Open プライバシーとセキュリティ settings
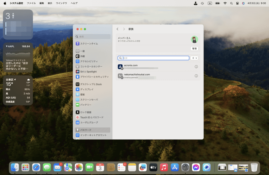Viewport: 269px width, 175px height. click(92, 77)
